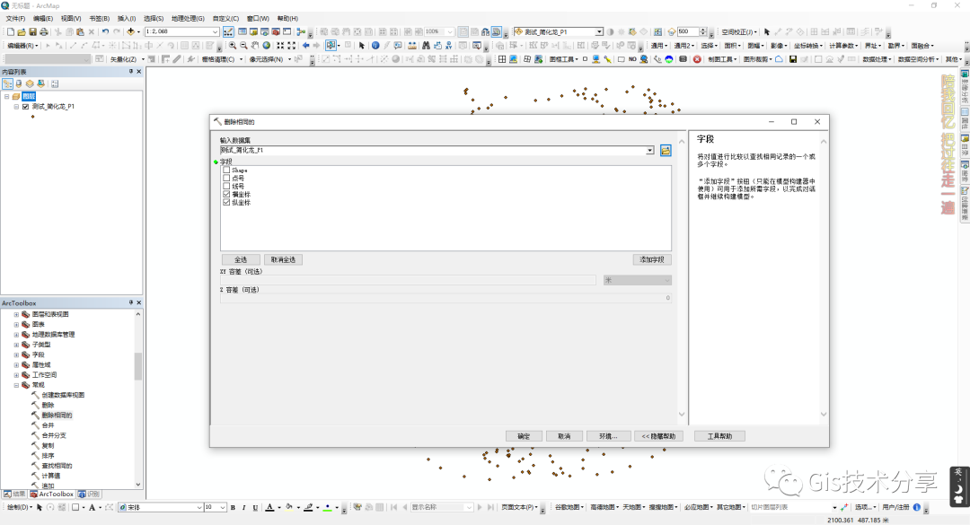The width and height of the screenshot is (970, 525).
Task: Toggle visibility of layer 测试_简化龙_P1
Action: [25, 106]
